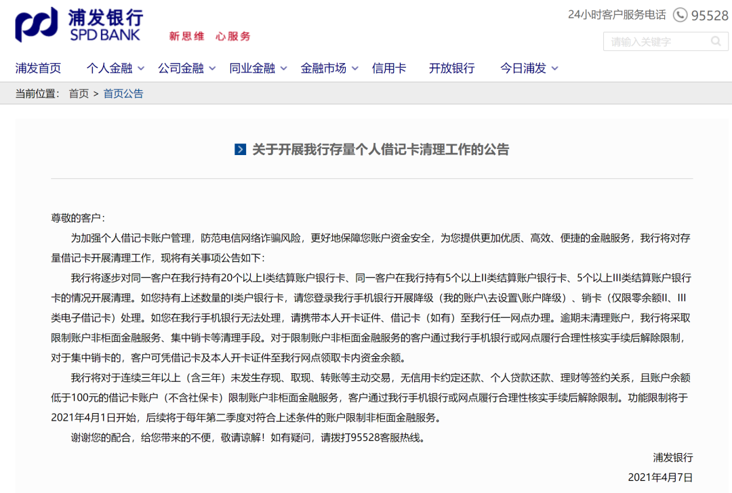
Task: Open the 同业金融 dropdown
Action: (253, 68)
